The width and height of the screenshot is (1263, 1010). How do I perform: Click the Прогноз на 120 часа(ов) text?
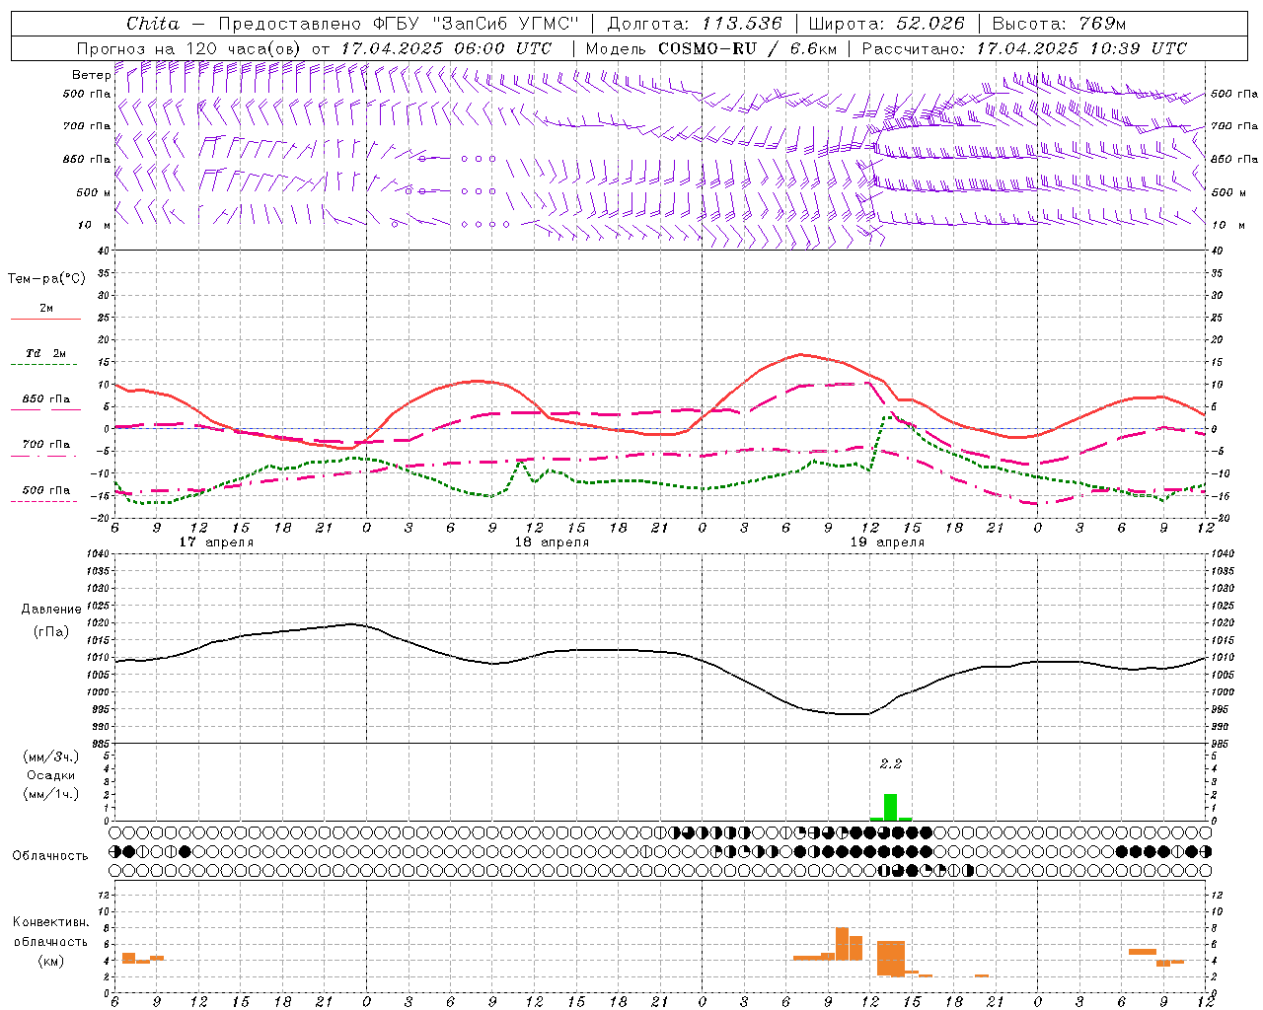pyautogui.click(x=189, y=48)
